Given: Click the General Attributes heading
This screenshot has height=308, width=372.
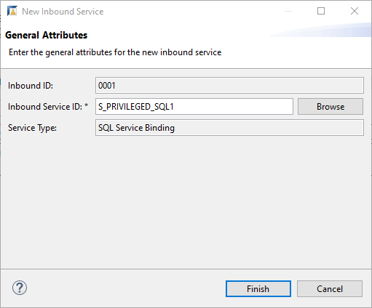Looking at the screenshot, I should (x=46, y=36).
